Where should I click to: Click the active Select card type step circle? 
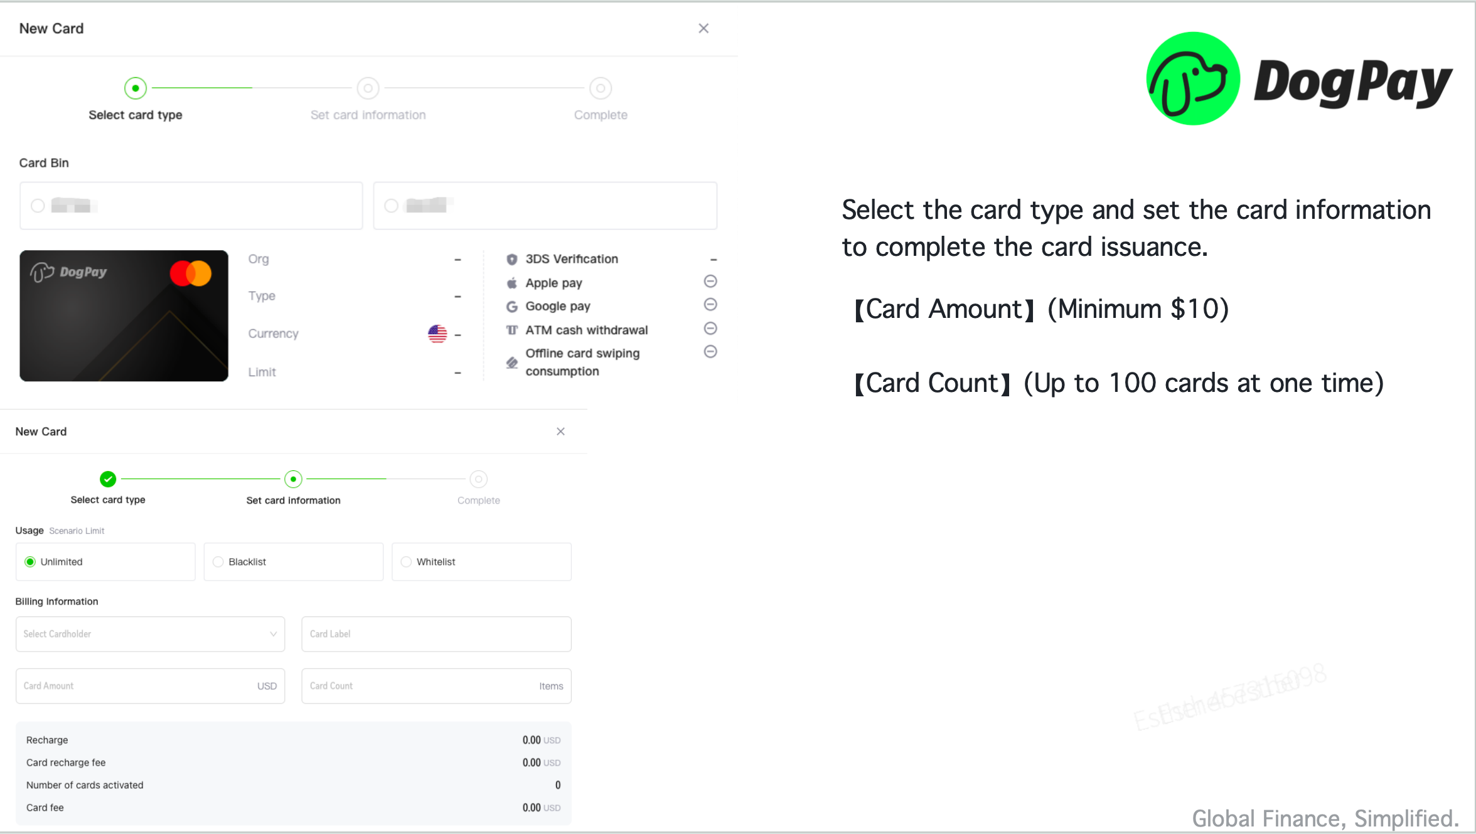point(136,88)
